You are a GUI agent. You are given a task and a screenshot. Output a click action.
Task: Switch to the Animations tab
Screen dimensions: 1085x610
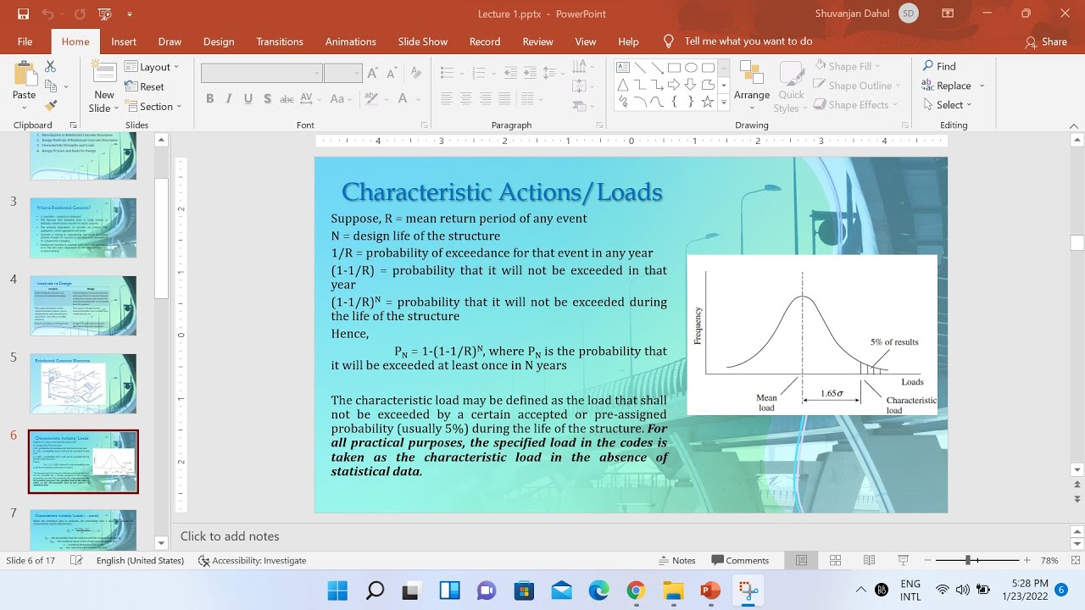point(351,42)
